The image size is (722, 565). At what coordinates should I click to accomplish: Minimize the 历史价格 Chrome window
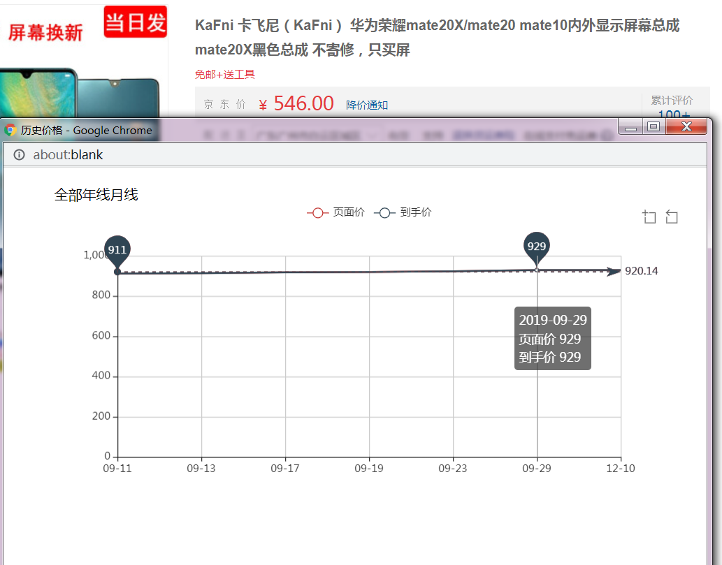(x=631, y=126)
